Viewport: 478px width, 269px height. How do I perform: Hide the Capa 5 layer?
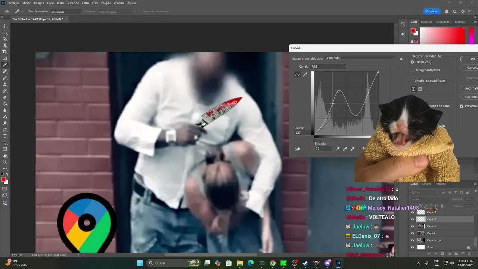pyautogui.click(x=412, y=233)
